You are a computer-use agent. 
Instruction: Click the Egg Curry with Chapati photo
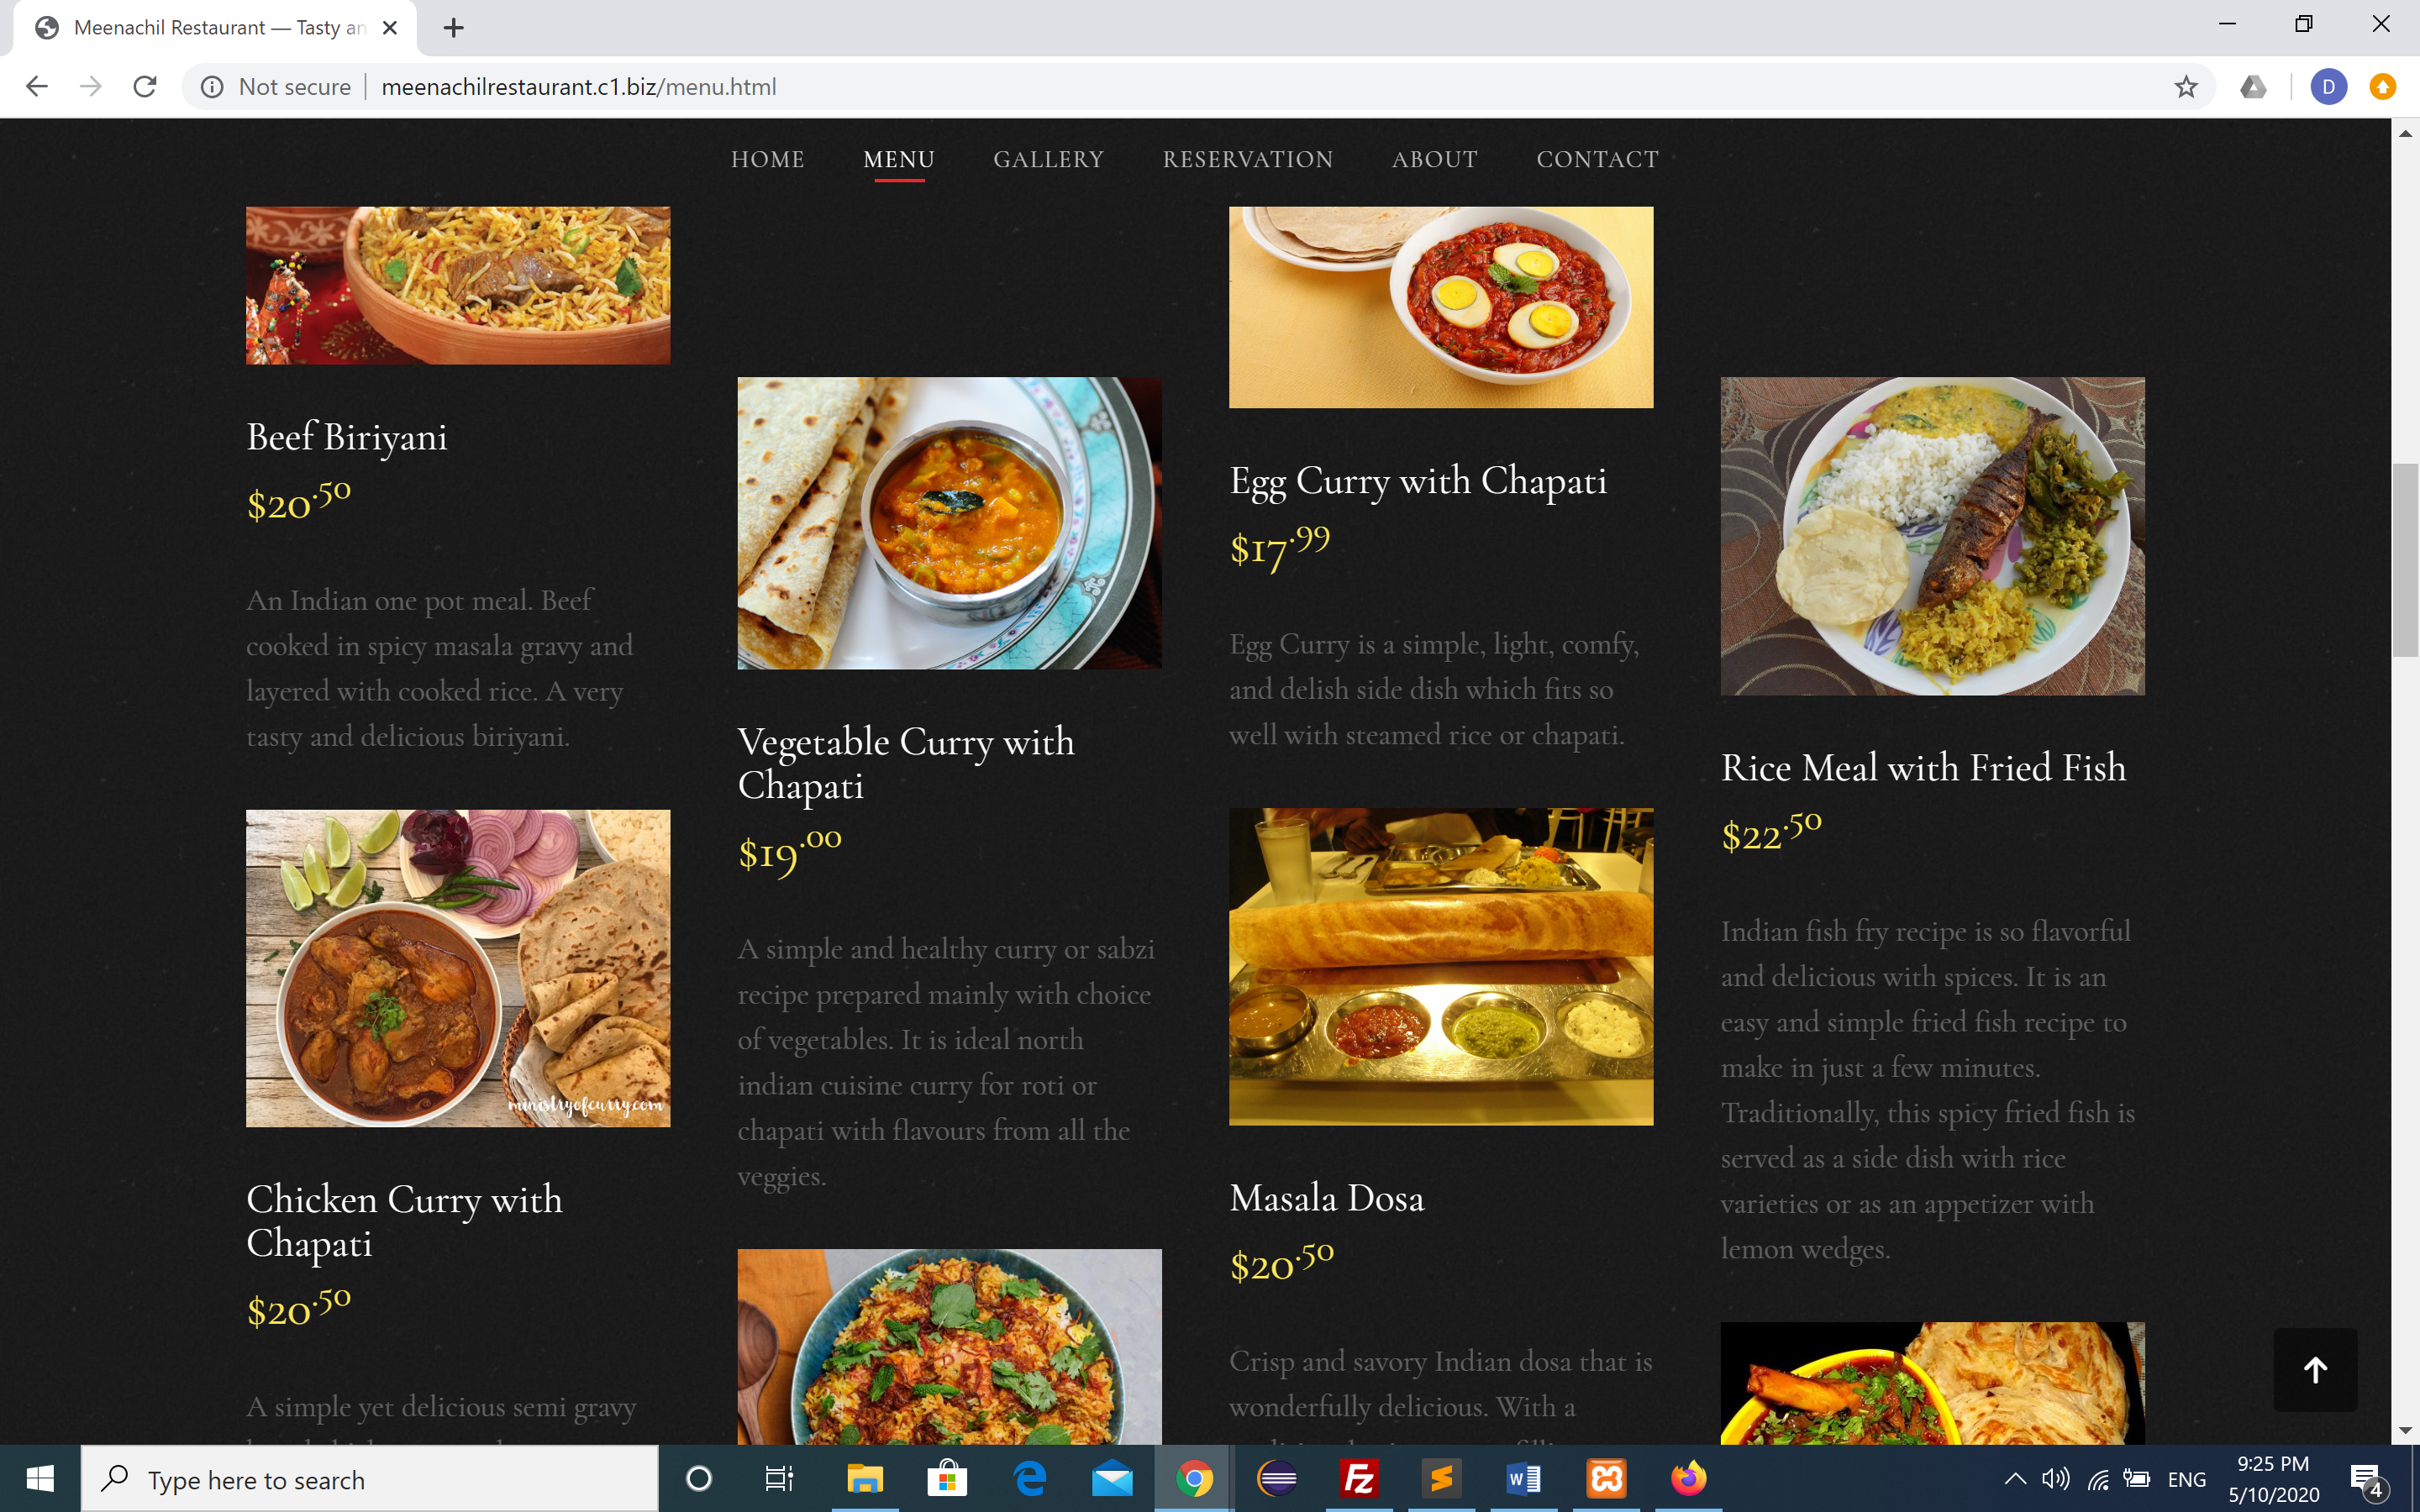click(1441, 307)
